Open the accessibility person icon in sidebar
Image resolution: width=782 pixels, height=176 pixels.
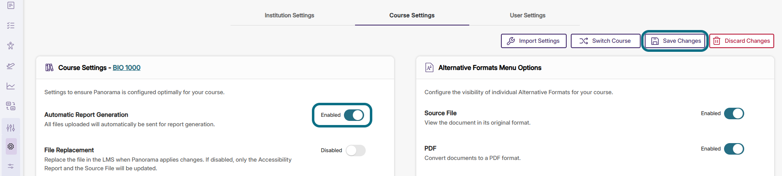11,46
